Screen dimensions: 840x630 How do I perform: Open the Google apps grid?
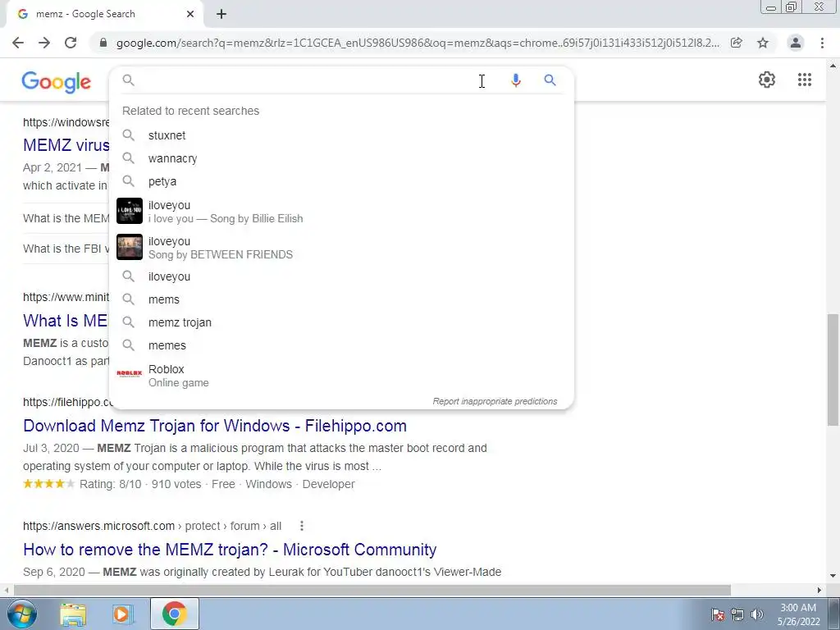pos(805,80)
